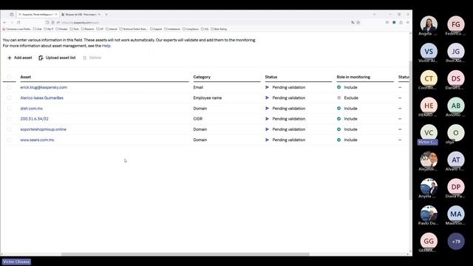Open the Research bookmarks folder

pyautogui.click(x=88, y=29)
